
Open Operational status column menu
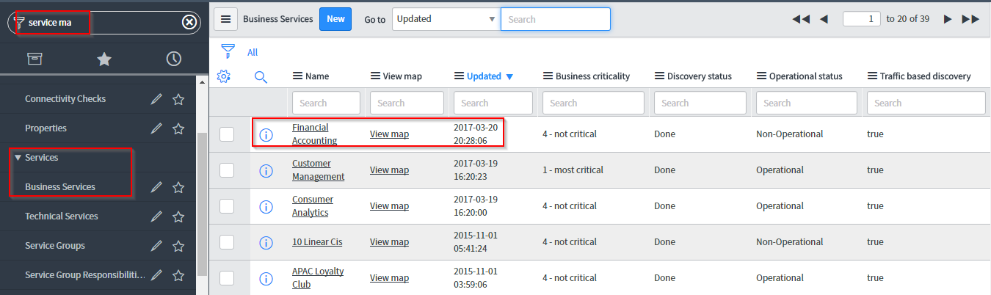click(x=761, y=76)
